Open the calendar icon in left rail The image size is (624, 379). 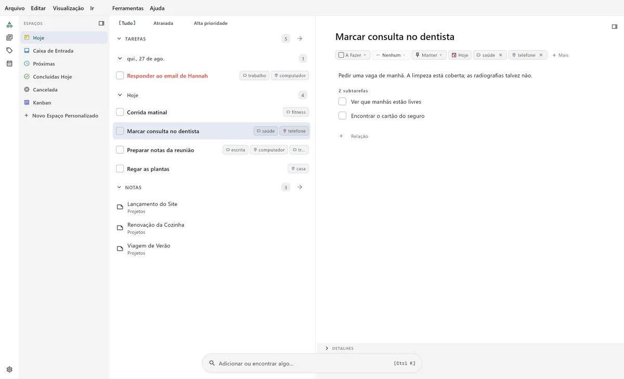9,63
